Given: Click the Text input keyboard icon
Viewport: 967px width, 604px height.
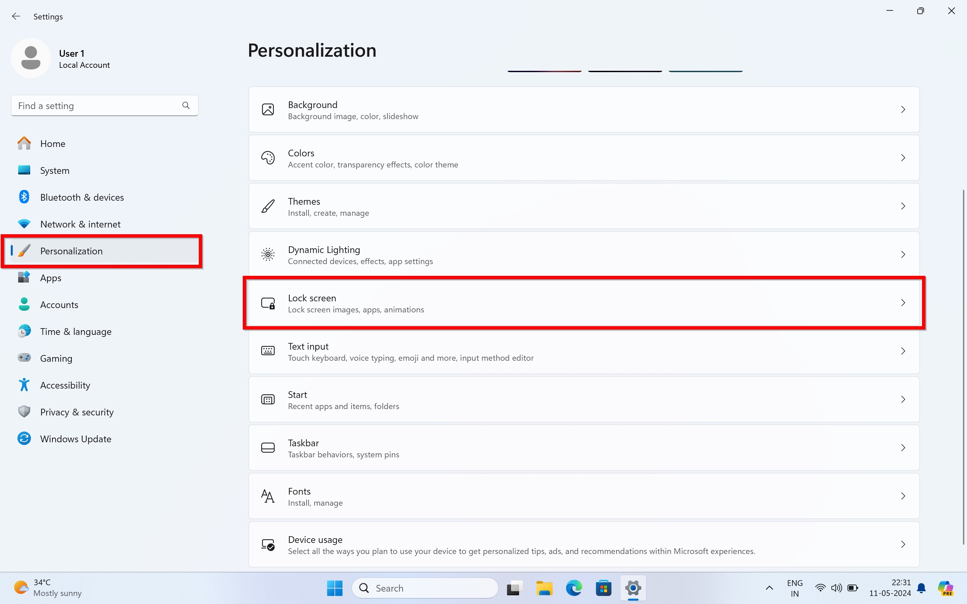Looking at the screenshot, I should tap(268, 351).
